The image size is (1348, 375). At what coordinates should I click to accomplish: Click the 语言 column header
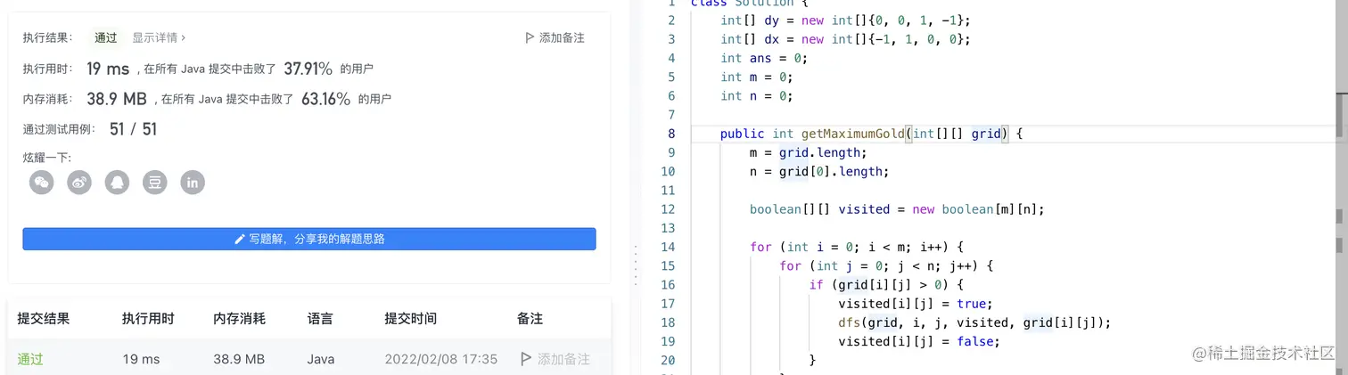321,318
